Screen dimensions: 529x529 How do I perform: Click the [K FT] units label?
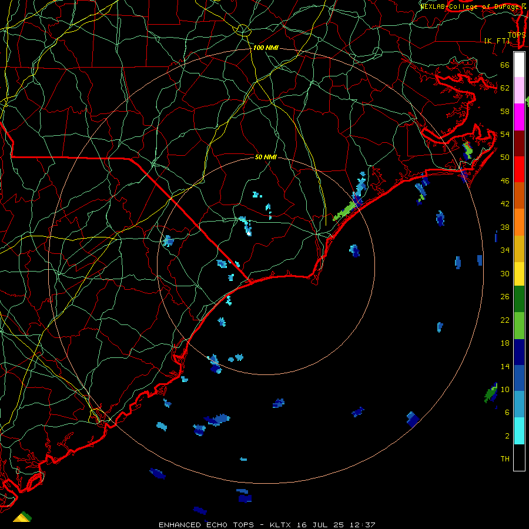(x=497, y=41)
